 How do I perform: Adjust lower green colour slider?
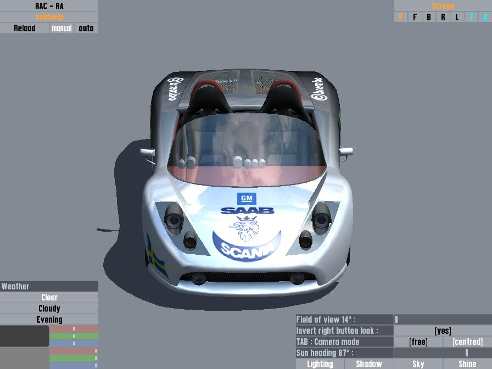pos(74,358)
